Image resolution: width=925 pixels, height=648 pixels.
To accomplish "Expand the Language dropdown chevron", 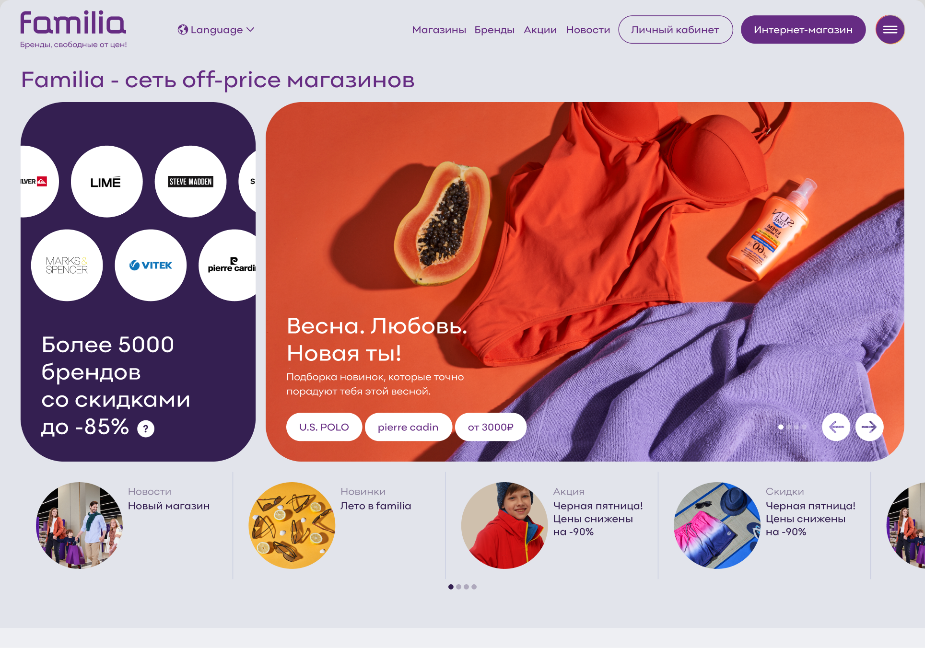I will click(250, 30).
